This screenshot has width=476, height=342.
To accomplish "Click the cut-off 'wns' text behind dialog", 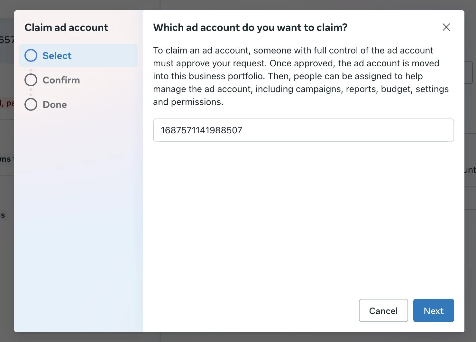I will pos(6,159).
